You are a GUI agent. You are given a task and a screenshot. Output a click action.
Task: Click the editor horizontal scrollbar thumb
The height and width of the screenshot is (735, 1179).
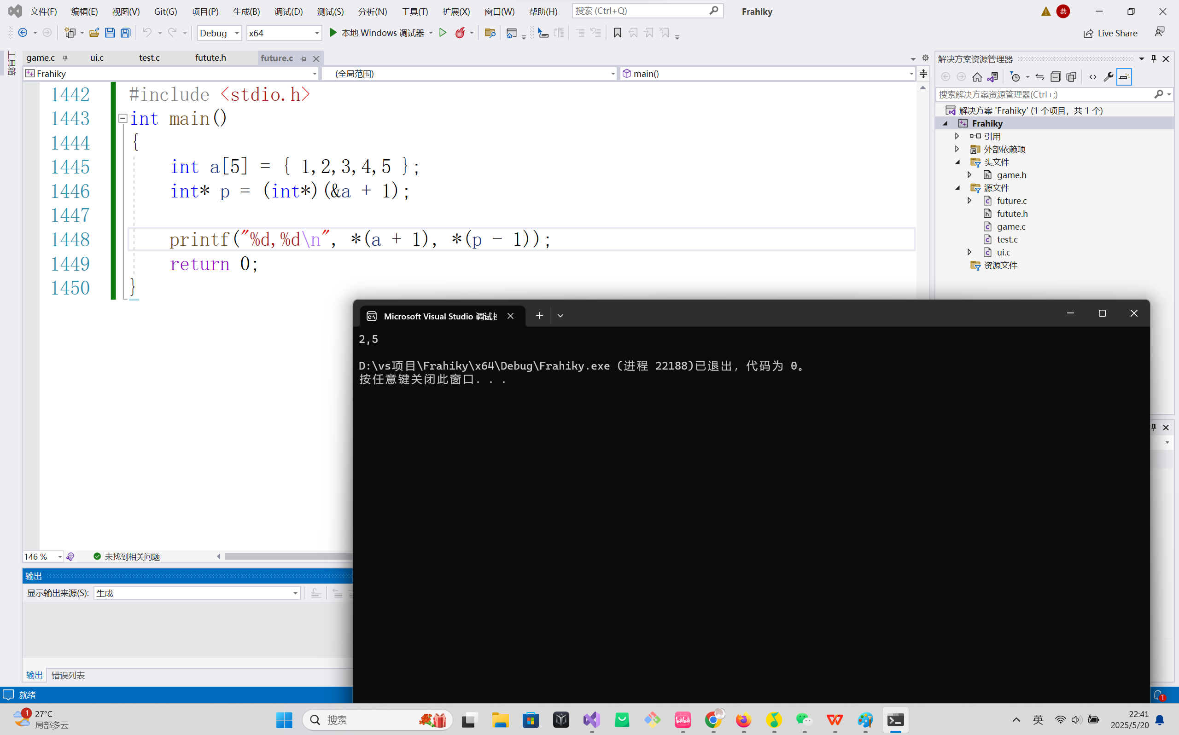288,556
